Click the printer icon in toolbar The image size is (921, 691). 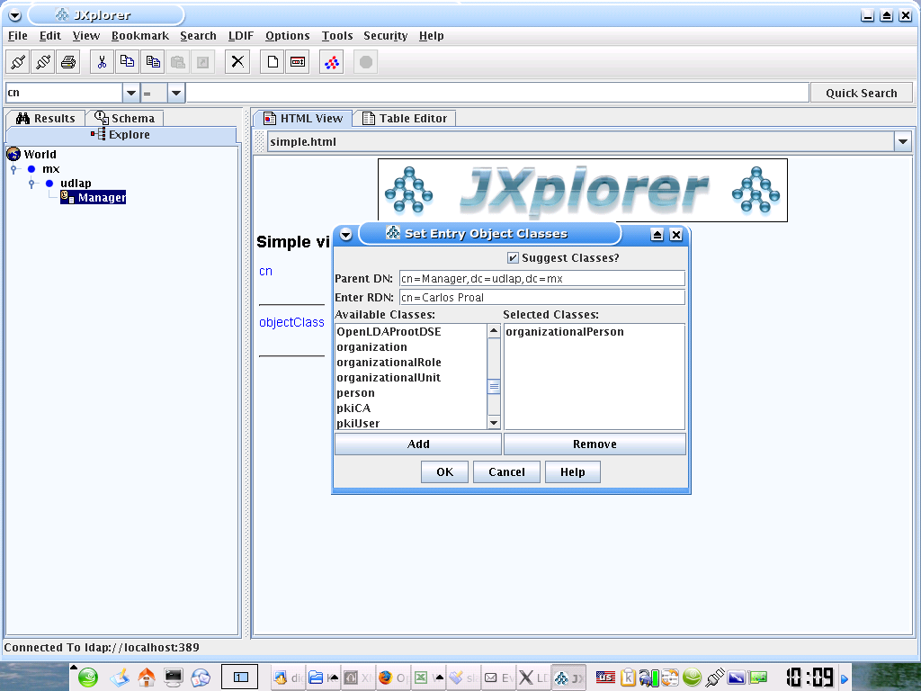point(68,62)
